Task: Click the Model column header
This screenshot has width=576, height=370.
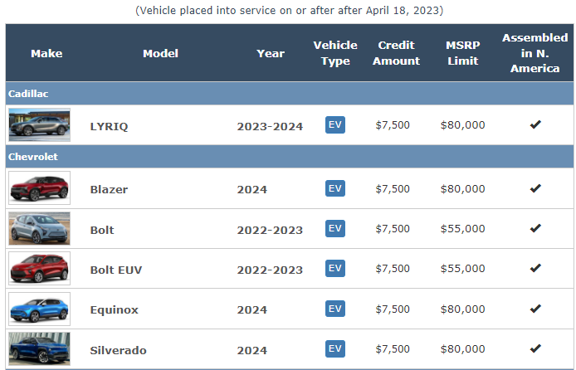Action: coord(160,54)
